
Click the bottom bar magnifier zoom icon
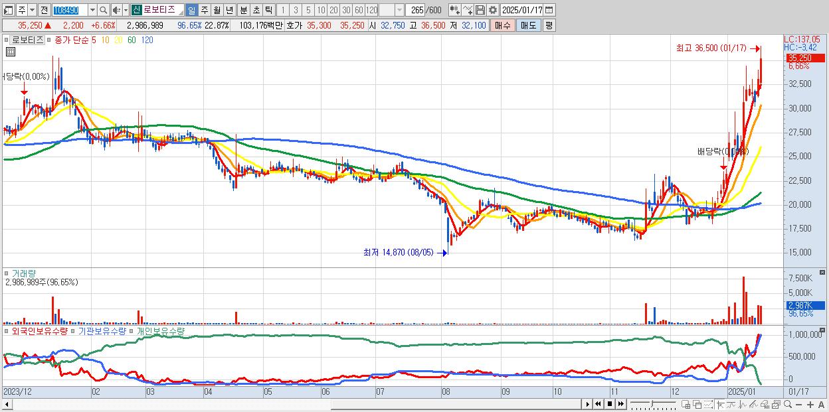[787, 405]
